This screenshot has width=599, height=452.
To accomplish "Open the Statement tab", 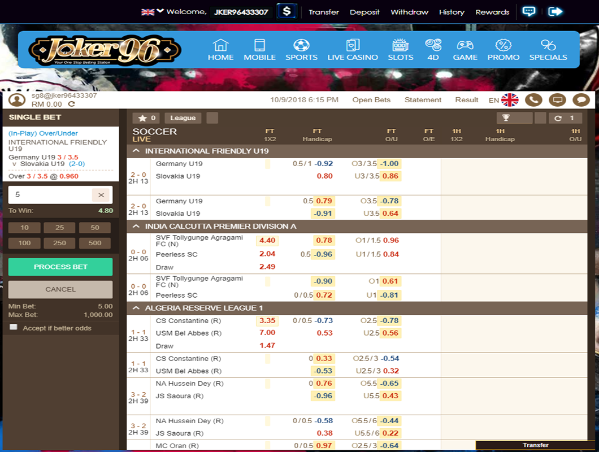I will click(423, 100).
